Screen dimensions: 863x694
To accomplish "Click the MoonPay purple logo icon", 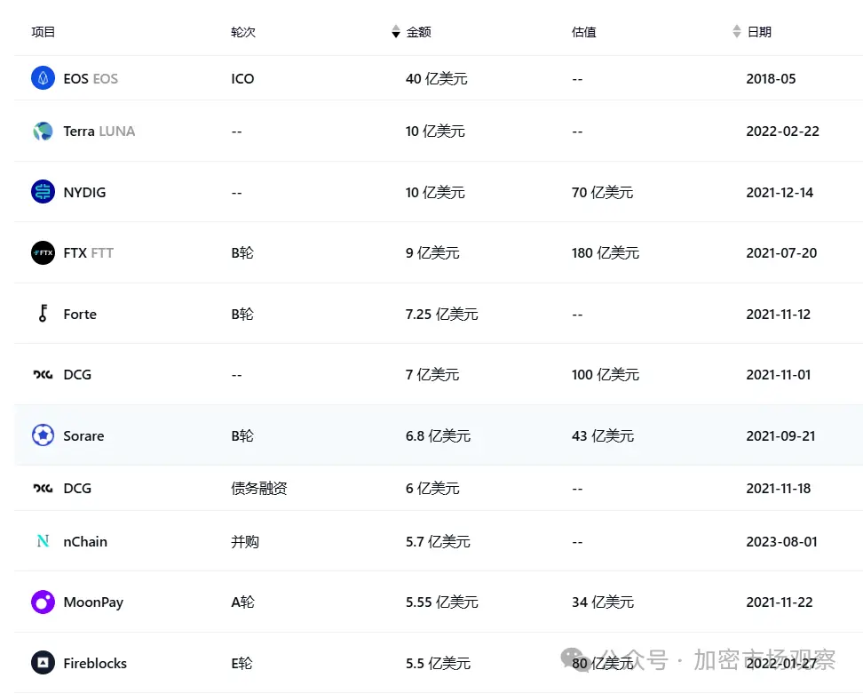I will click(x=43, y=602).
